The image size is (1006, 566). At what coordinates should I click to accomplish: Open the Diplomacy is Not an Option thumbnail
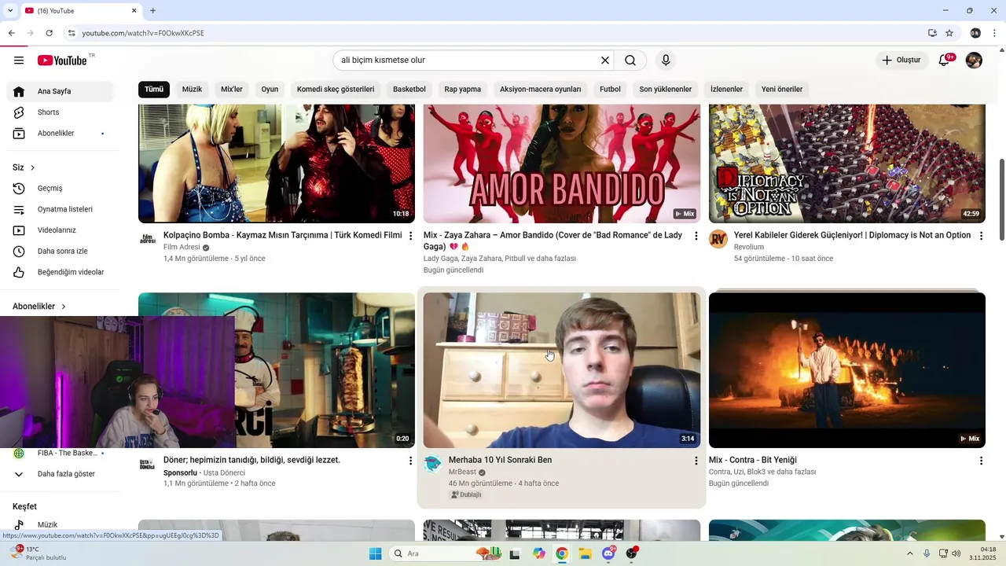coord(847,164)
